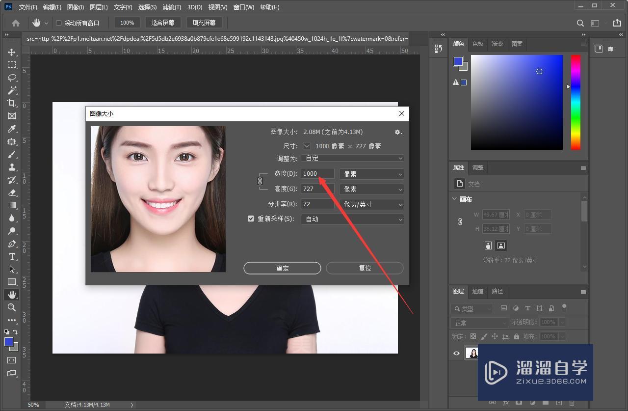Toggle the width-height link chain
Image resolution: width=628 pixels, height=411 pixels.
click(x=260, y=181)
